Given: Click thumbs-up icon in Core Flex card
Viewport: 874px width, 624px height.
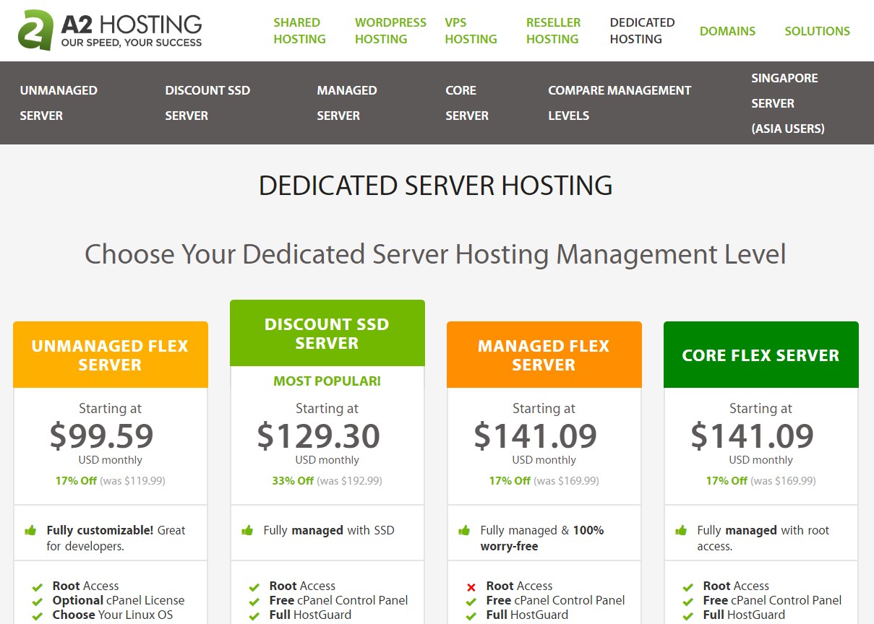Looking at the screenshot, I should (681, 531).
